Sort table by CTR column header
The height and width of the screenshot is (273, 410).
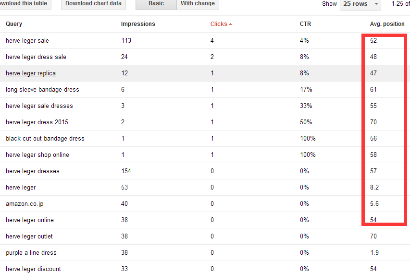pos(305,24)
